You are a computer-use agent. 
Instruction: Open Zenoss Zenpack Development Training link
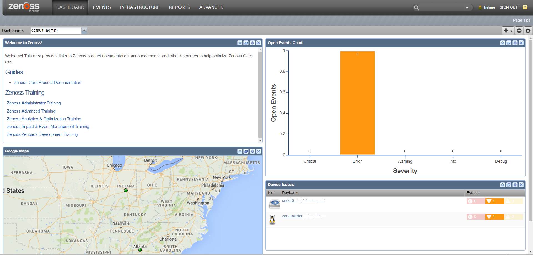pos(42,134)
